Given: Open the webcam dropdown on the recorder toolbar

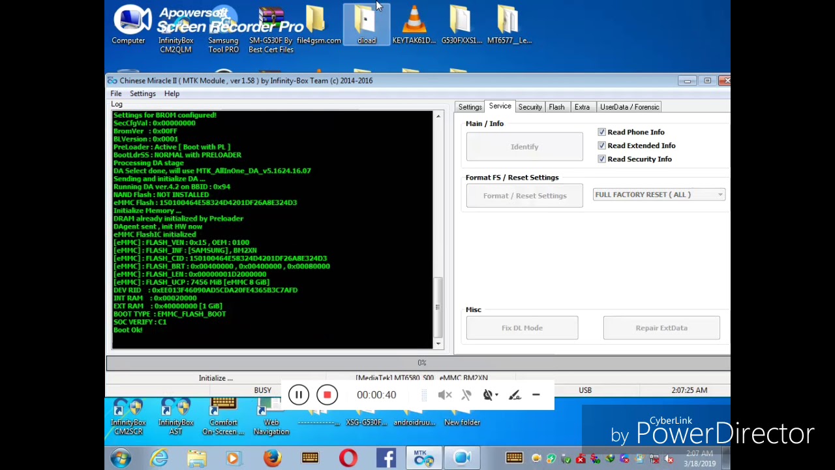Looking at the screenshot, I should pos(489,395).
